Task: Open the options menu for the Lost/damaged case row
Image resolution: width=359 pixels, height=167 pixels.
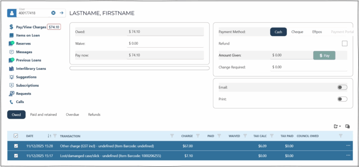Action: coord(348,155)
